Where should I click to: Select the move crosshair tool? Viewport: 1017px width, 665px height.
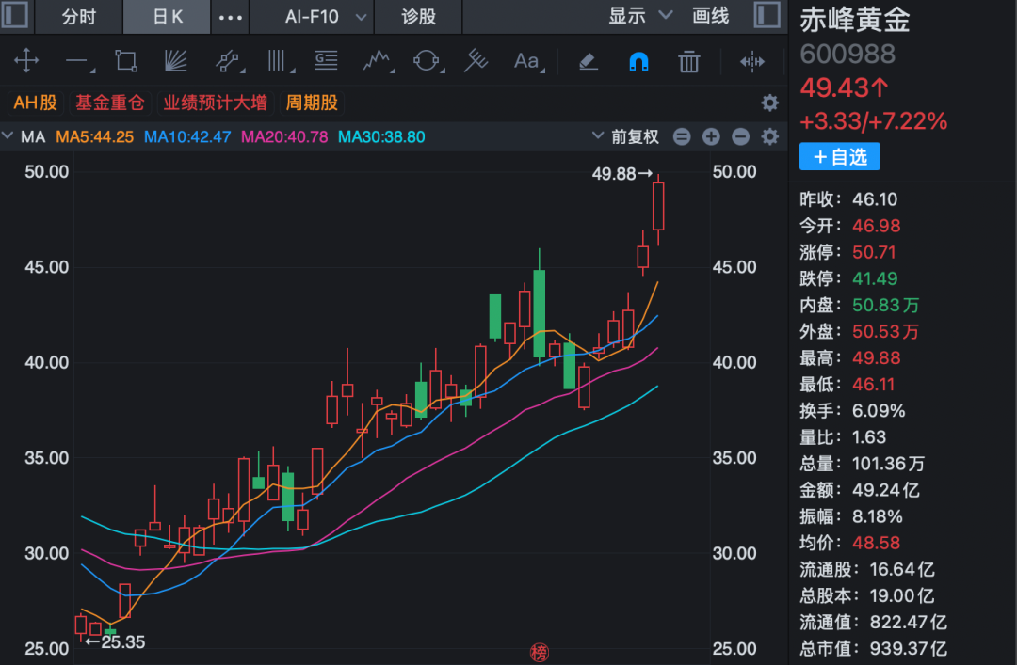26,61
